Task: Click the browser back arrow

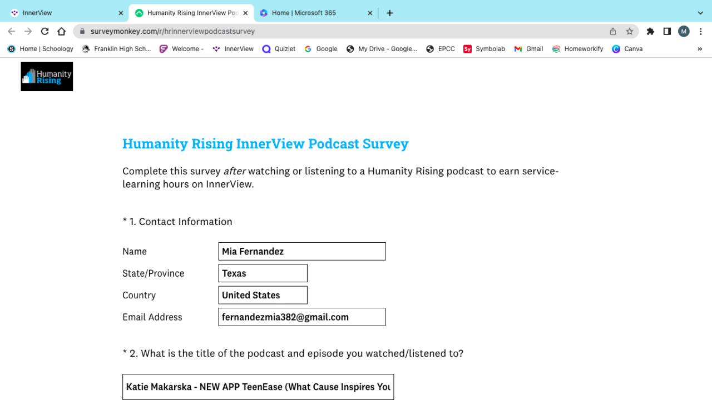Action: (12, 32)
